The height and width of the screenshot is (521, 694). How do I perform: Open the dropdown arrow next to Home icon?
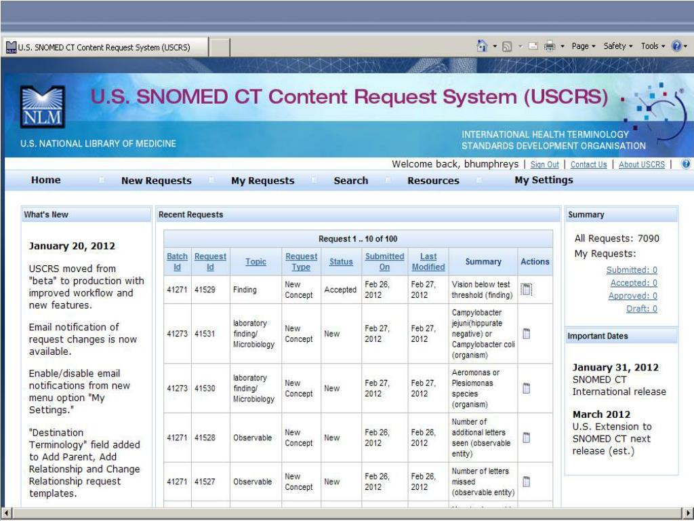click(494, 46)
